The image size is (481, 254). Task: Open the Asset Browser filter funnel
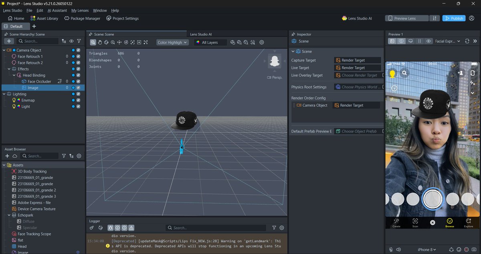[64, 156]
